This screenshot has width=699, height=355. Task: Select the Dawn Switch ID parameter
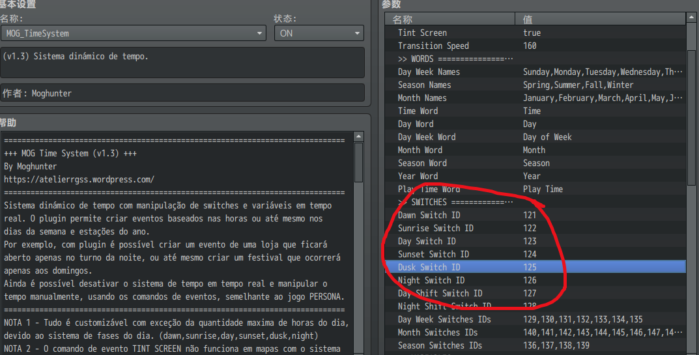coord(535,215)
